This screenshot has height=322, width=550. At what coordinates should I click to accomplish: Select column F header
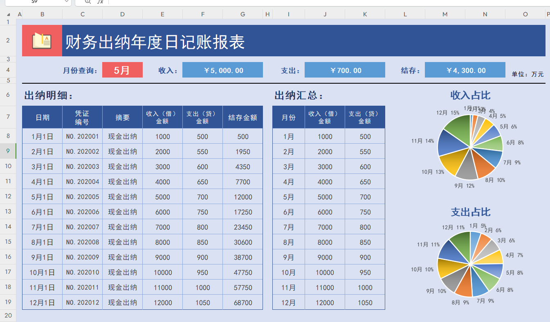pos(202,14)
